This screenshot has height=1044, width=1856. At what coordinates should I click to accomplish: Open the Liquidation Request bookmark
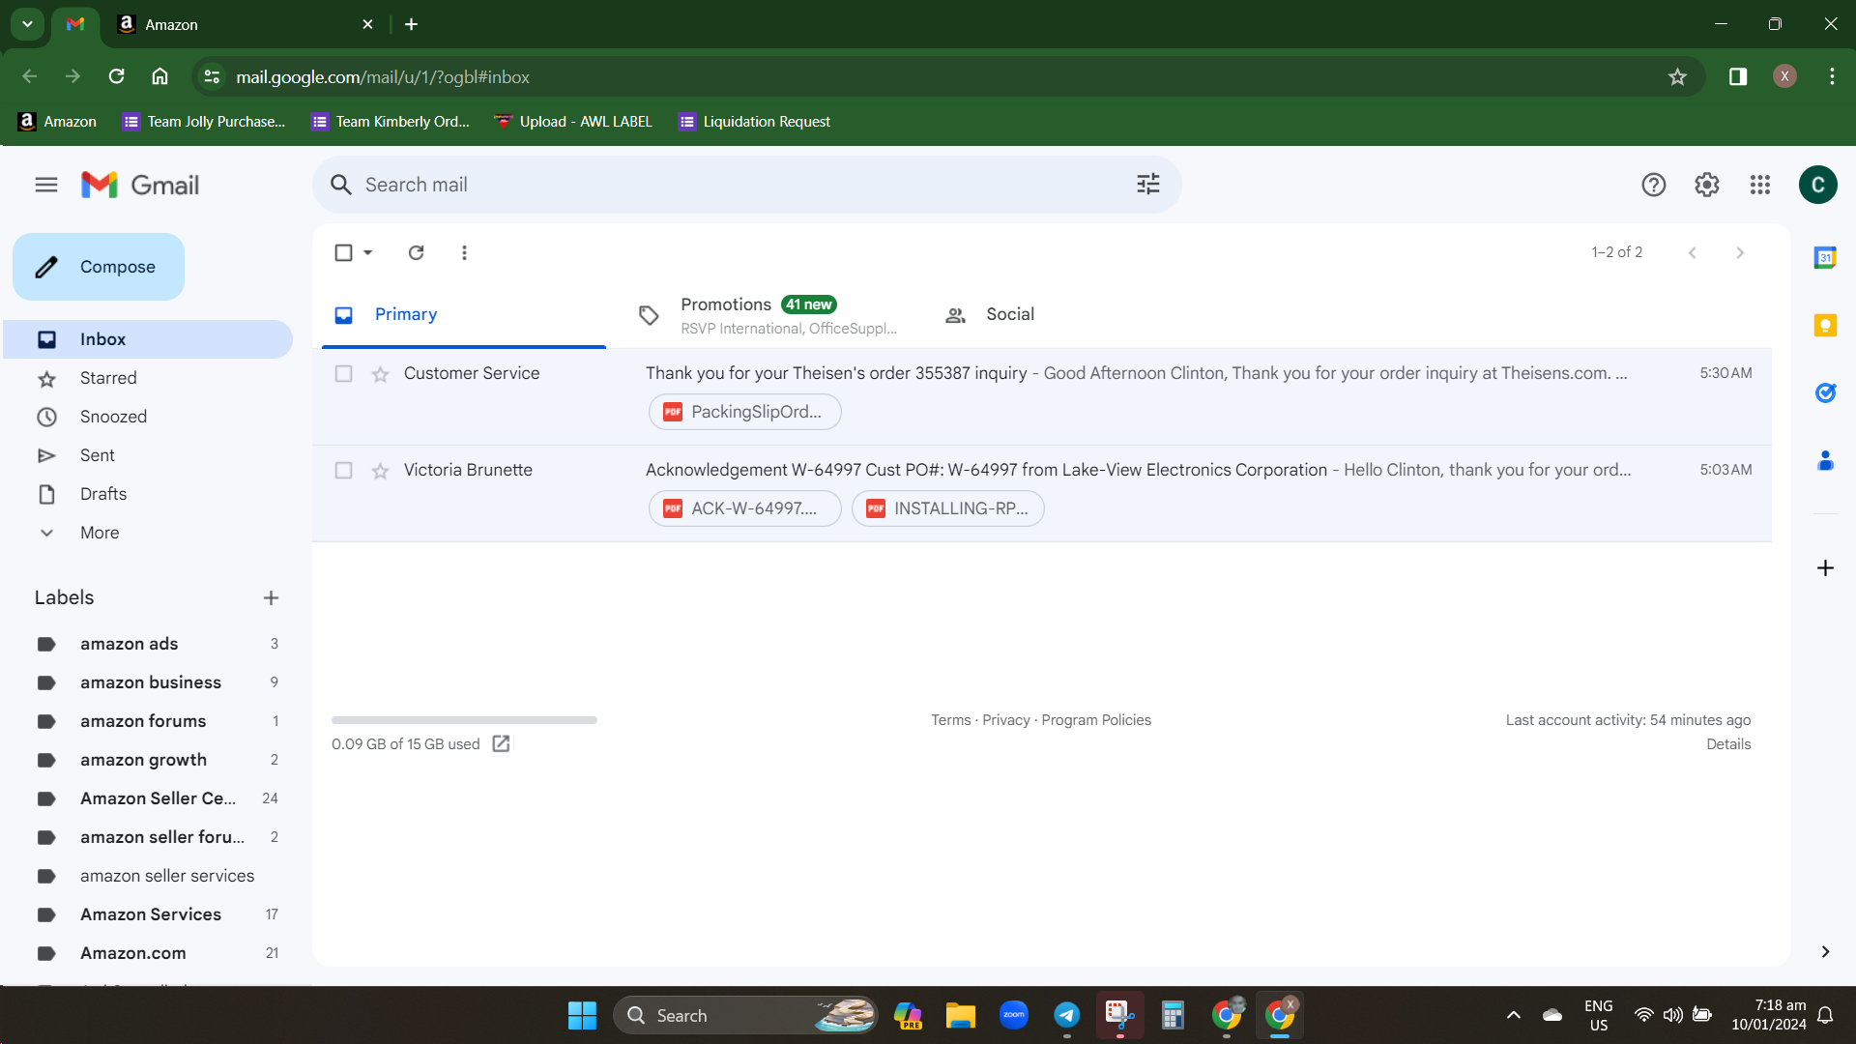(x=755, y=122)
